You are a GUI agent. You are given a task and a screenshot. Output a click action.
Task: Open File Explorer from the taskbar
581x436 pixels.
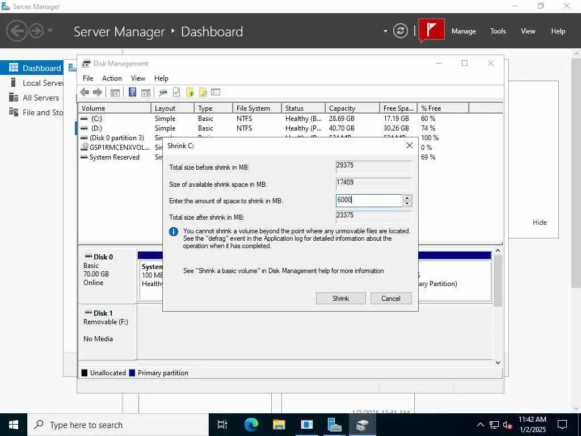pyautogui.click(x=279, y=425)
